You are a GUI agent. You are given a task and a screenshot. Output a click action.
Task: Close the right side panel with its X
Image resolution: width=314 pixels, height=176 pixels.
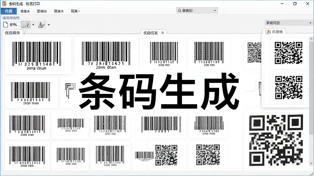coord(310,23)
